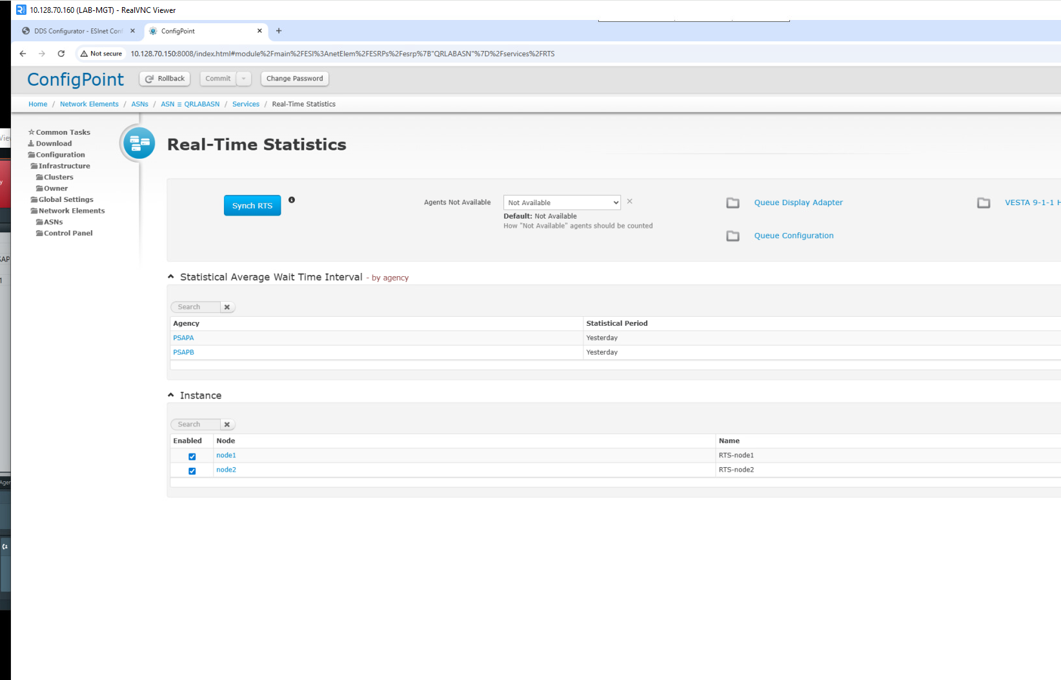Collapse Statistical Average Wait Time Interval section
1061x680 pixels.
171,277
